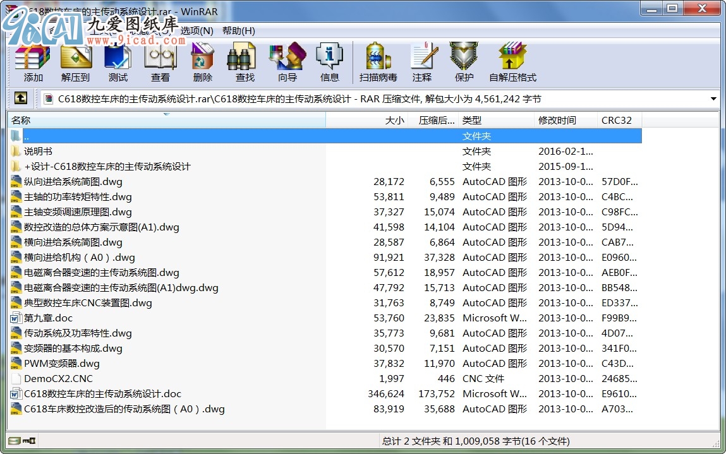
Task: Run the virus scan (扫描病毒) icon
Action: pyautogui.click(x=378, y=62)
